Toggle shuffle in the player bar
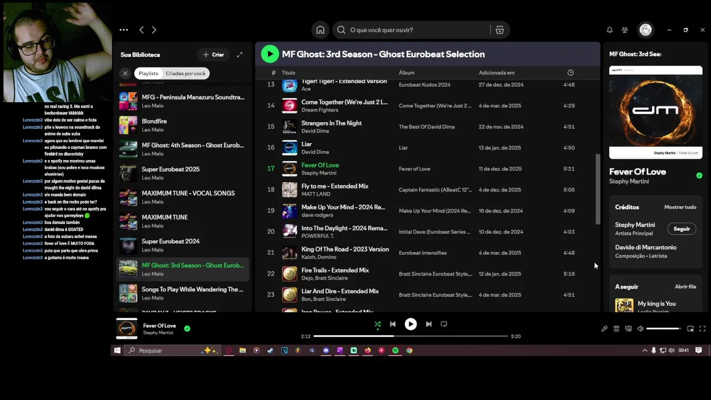711x400 pixels. click(378, 324)
